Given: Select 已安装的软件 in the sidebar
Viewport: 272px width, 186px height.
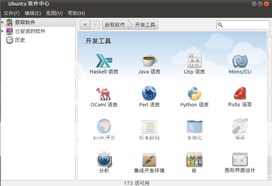Looking at the screenshot, I should (x=38, y=32).
